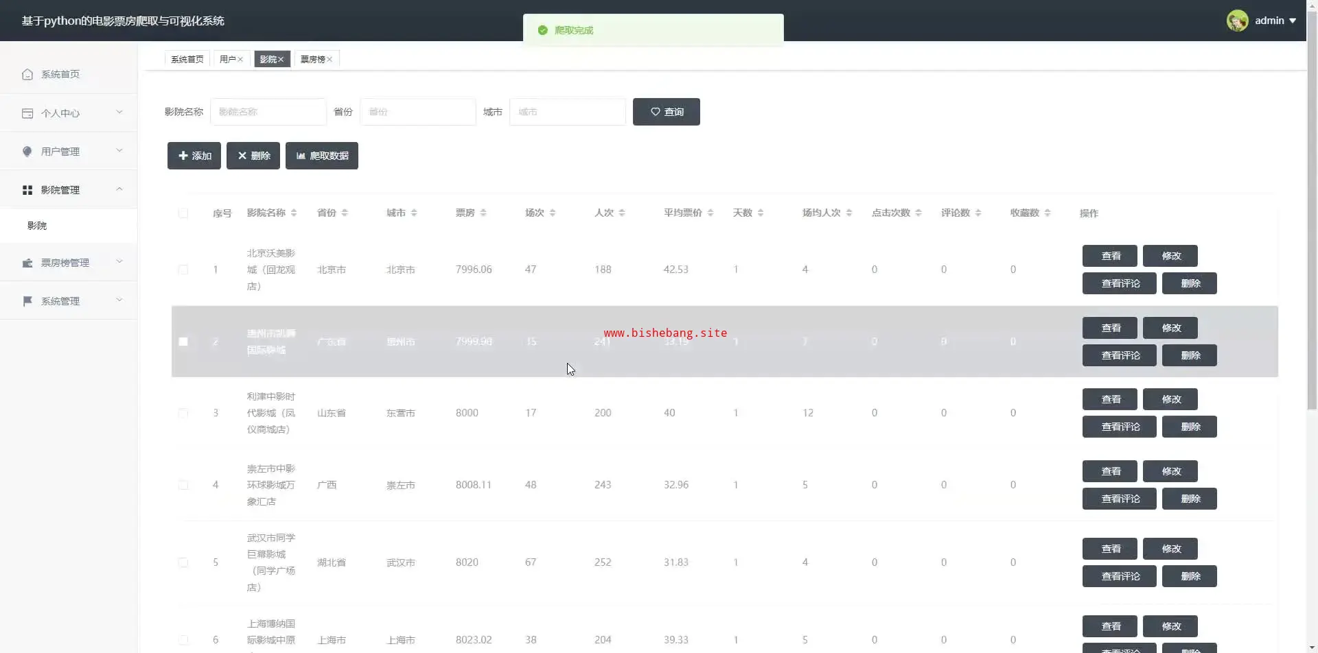Check the box for row 1 北京沃美影城
Screen dimensions: 1318x653
click(183, 270)
